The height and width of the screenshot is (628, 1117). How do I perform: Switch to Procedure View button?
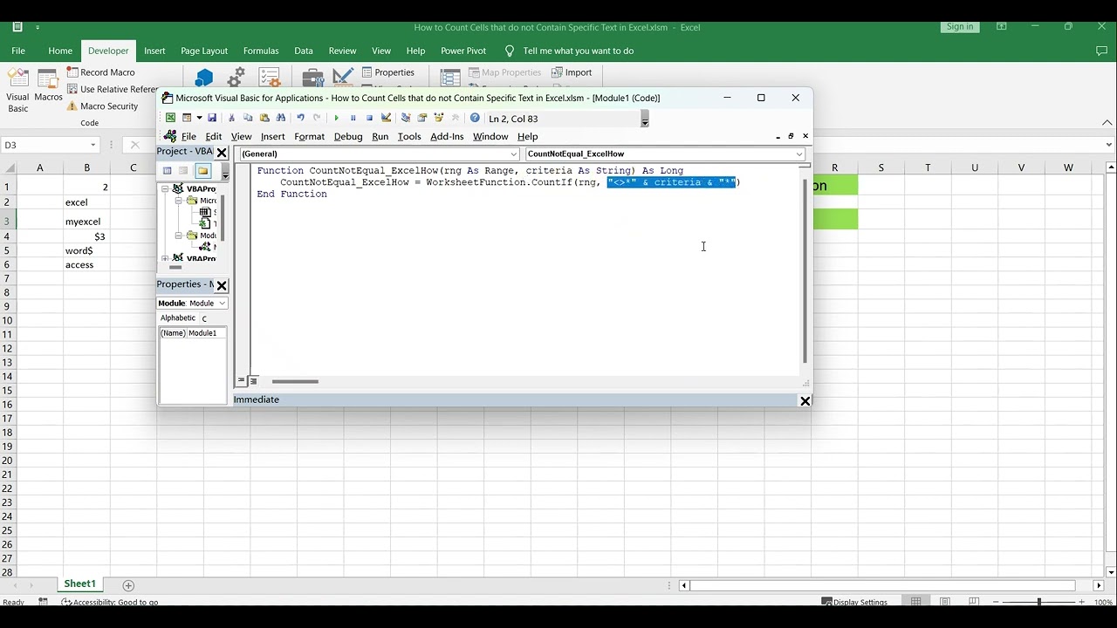pyautogui.click(x=242, y=381)
